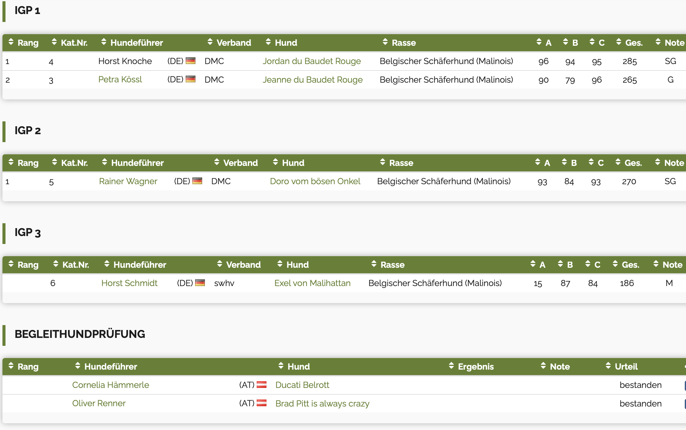
Task: Sort IGP 2 table by Hund
Action: 289,163
